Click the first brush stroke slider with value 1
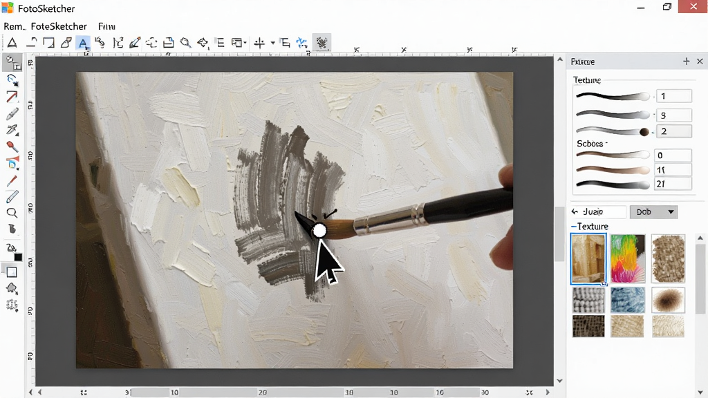 613,95
